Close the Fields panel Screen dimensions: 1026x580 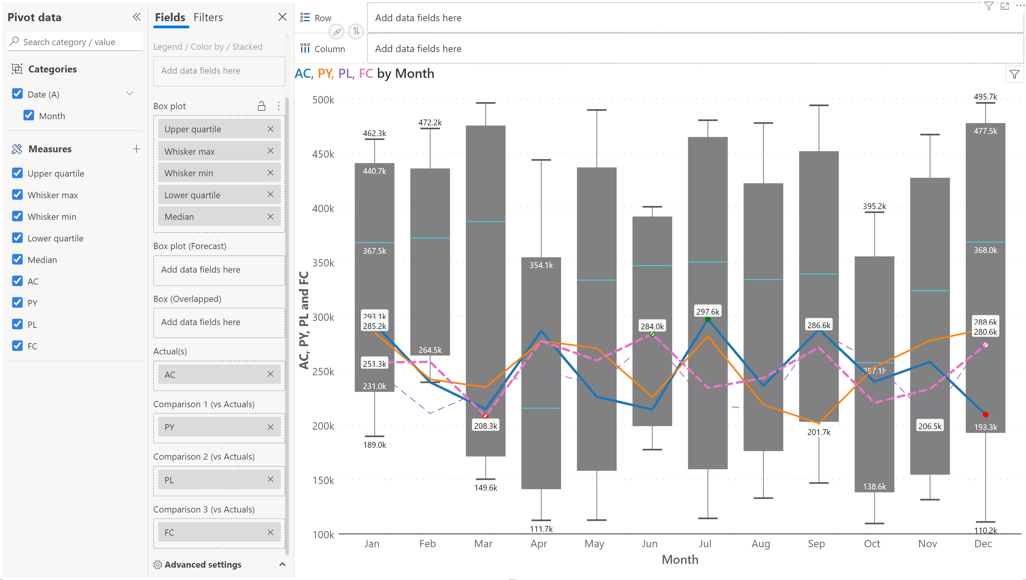coord(282,17)
